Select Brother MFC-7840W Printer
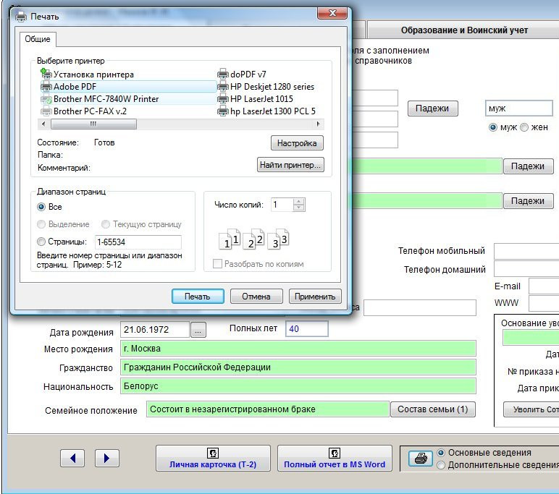559x494 pixels. tap(106, 99)
